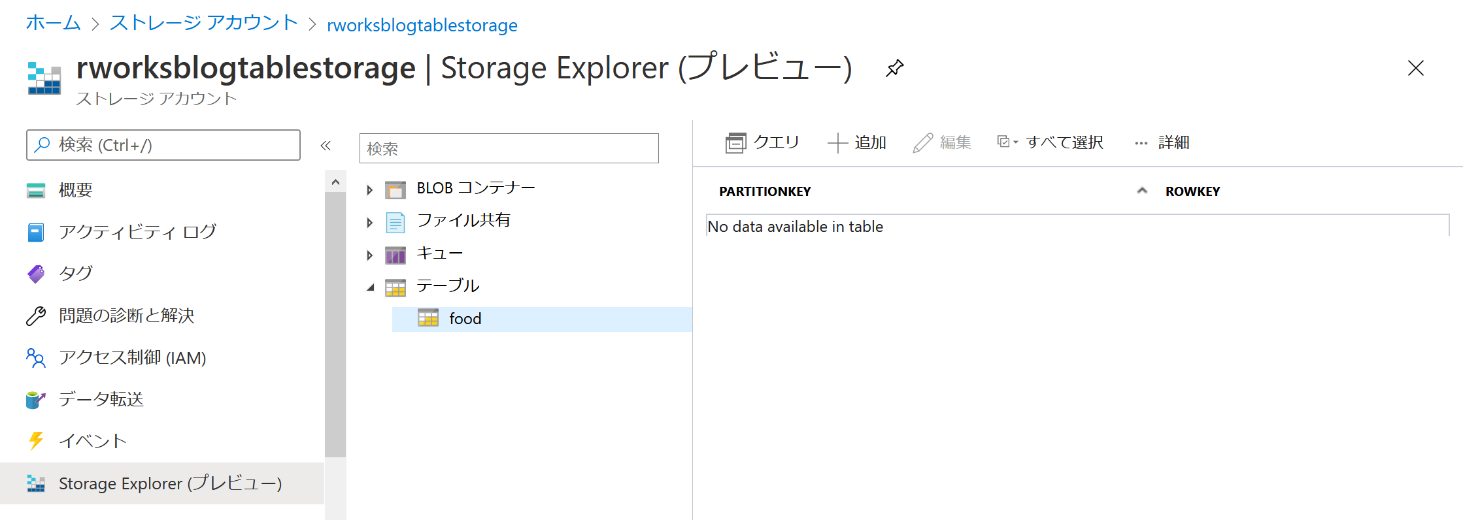The image size is (1463, 520).
Task: Click the Storage Explorer sidebar icon
Action: click(x=36, y=483)
